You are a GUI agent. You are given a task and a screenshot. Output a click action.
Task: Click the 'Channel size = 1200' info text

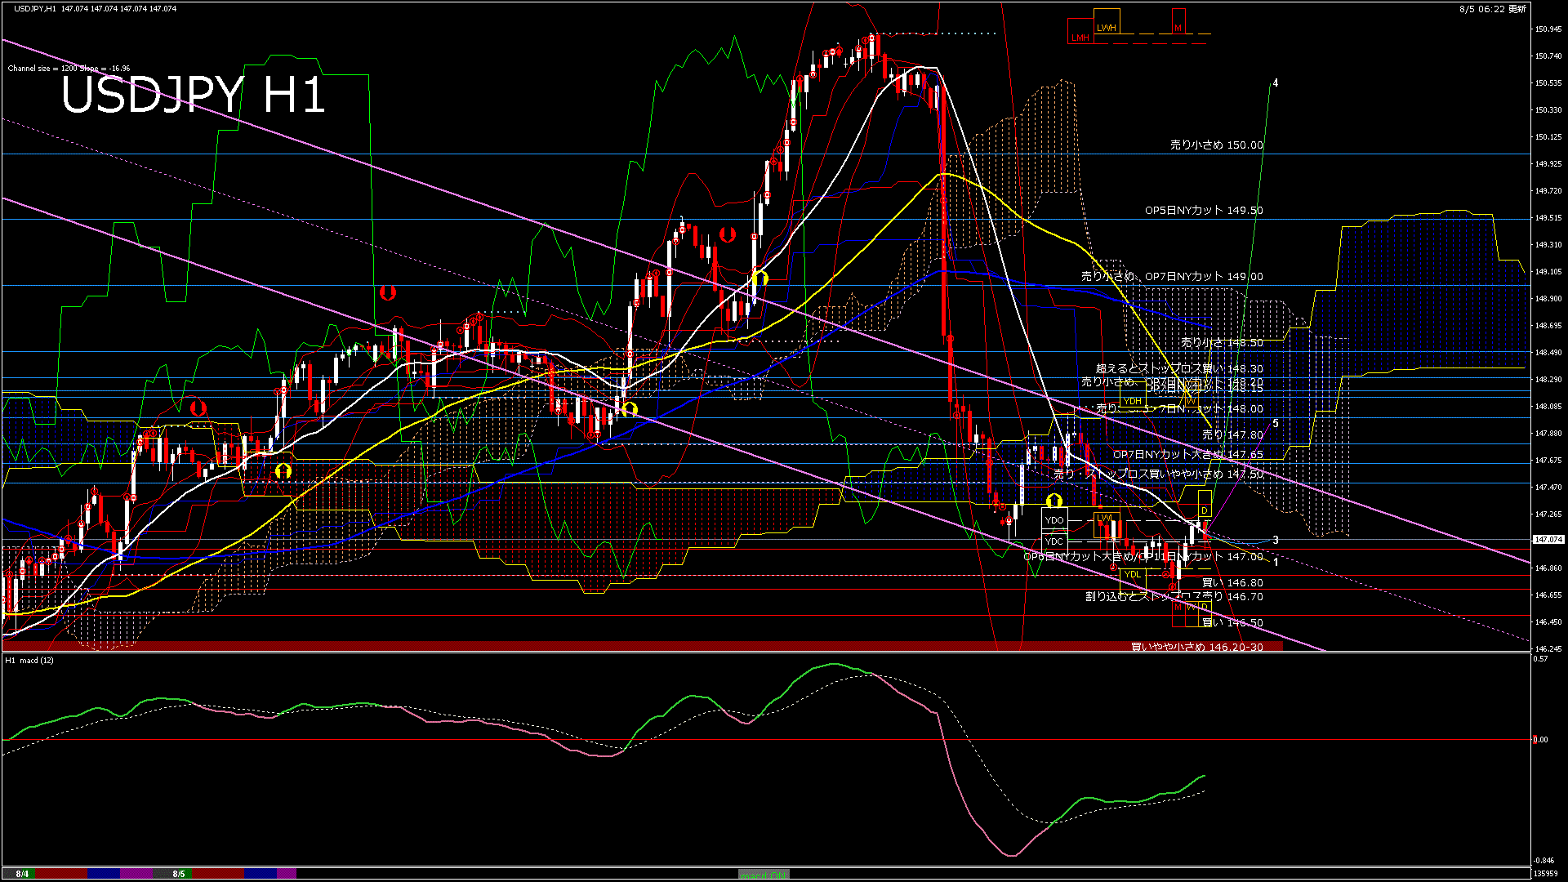coord(69,69)
